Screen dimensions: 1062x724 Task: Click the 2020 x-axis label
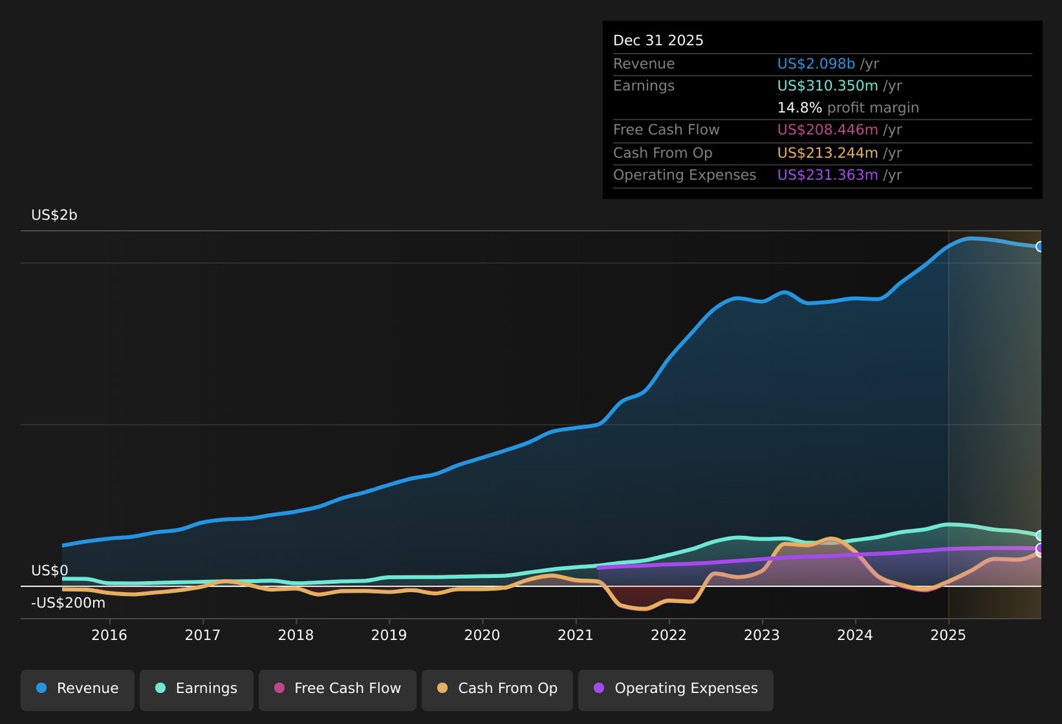(482, 636)
